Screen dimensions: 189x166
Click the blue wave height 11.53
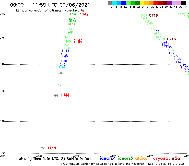(x=155, y=31)
